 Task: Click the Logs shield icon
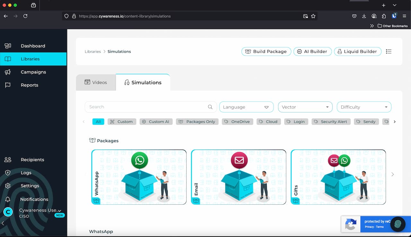(8, 173)
